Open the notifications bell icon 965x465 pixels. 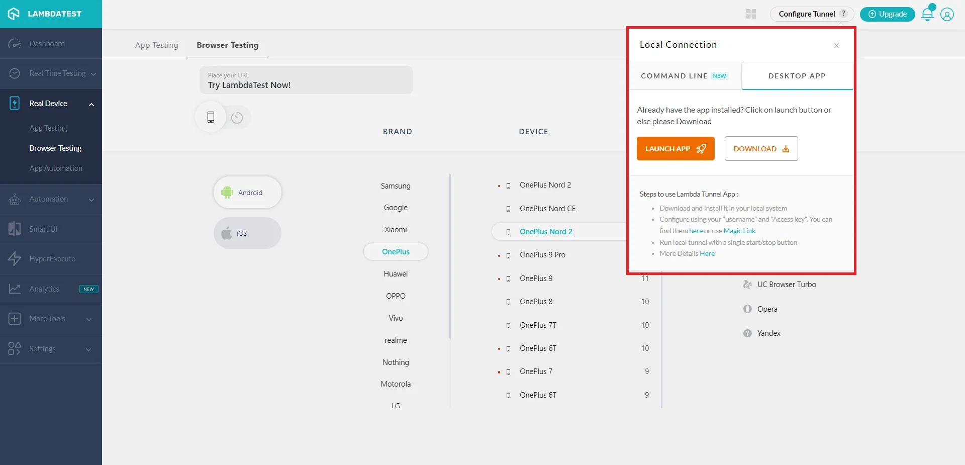tap(927, 14)
